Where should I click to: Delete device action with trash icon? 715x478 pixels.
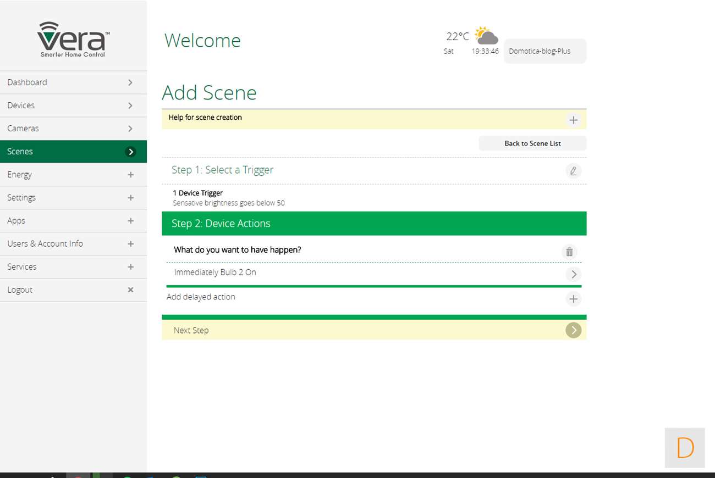click(x=569, y=252)
